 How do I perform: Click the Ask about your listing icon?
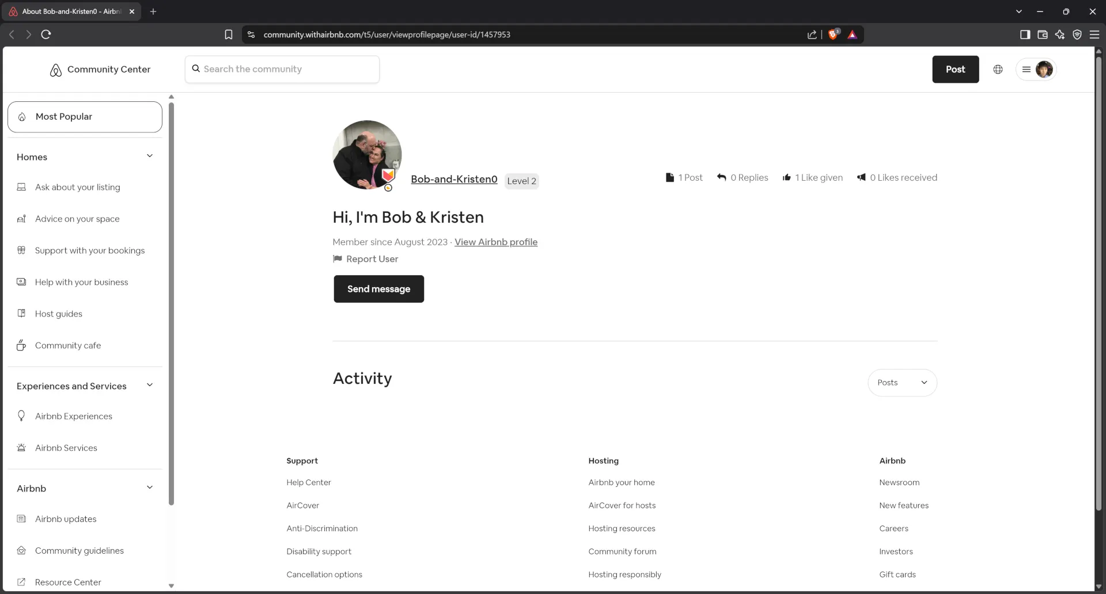click(x=21, y=187)
